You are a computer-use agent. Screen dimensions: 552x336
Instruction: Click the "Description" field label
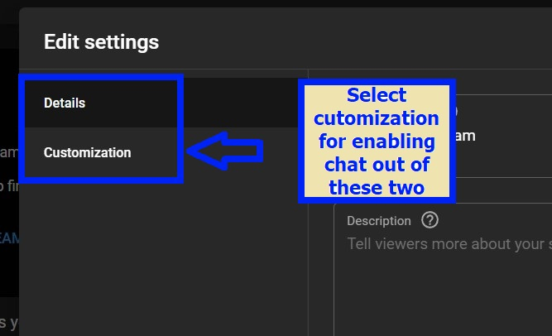[379, 221]
